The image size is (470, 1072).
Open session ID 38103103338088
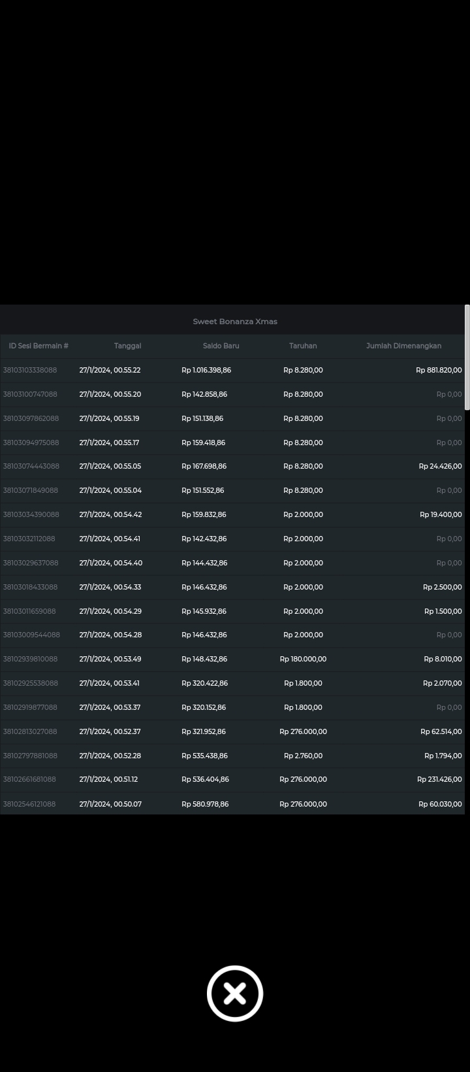[x=30, y=370]
